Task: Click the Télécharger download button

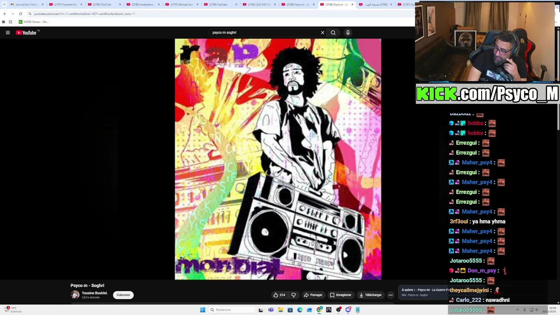Action: (370, 295)
